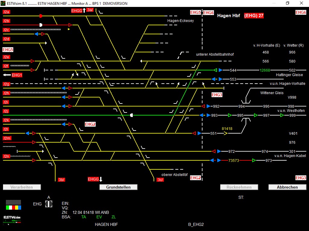309x231 pixels.
Task: Select track label /2n
Action: (x=7, y=156)
